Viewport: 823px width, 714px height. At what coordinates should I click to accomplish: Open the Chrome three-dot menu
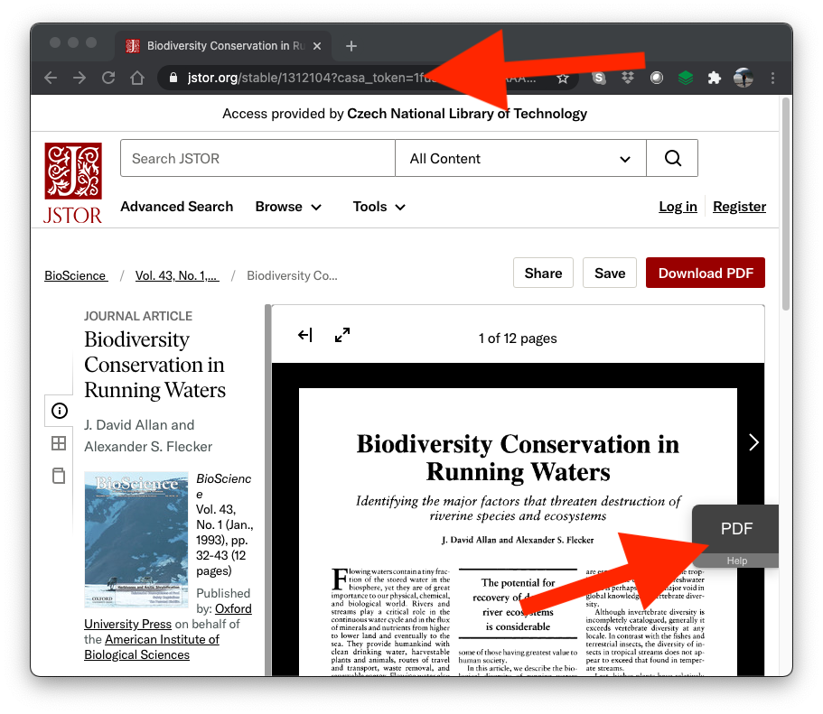click(x=772, y=79)
